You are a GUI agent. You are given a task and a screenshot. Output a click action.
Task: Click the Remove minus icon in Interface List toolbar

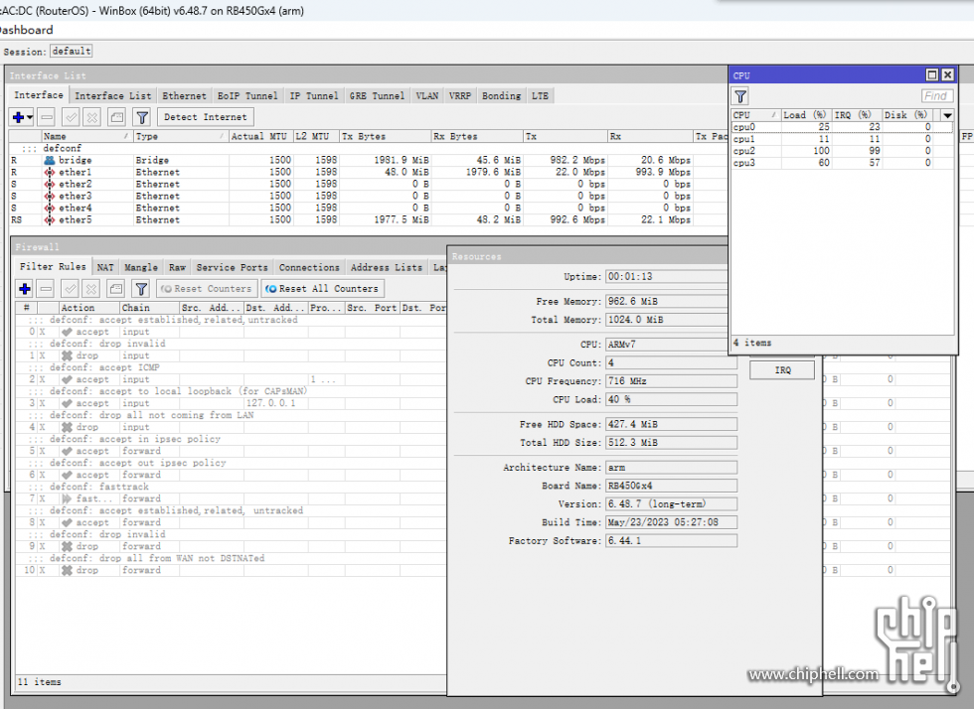(47, 117)
